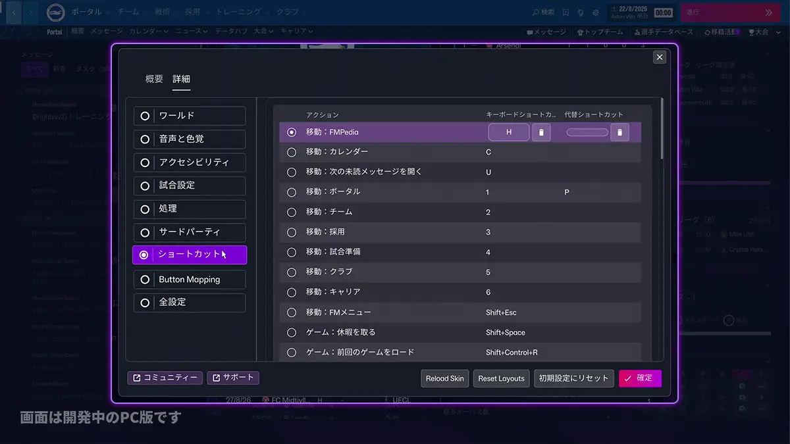
Task: Click the alternate shortcut P for ポータル
Action: point(567,192)
